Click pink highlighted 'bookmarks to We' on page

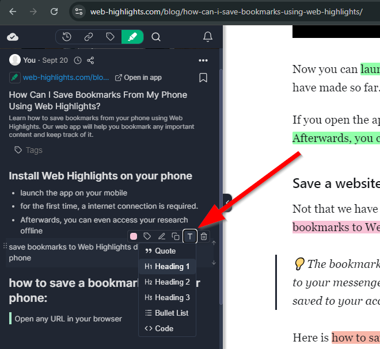click(336, 227)
